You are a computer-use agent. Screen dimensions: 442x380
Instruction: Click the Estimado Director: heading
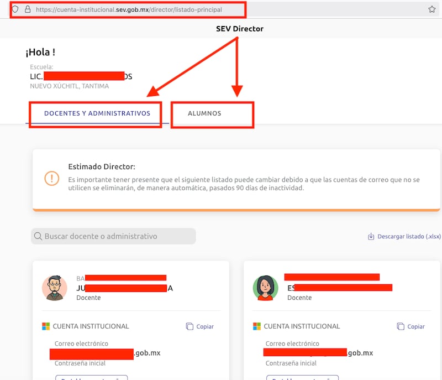102,166
